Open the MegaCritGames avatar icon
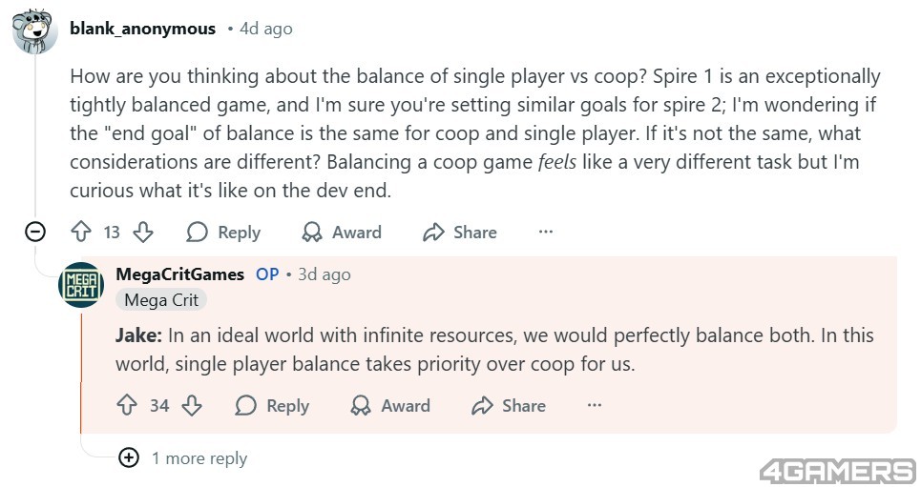This screenshot has width=921, height=487. pos(81,284)
